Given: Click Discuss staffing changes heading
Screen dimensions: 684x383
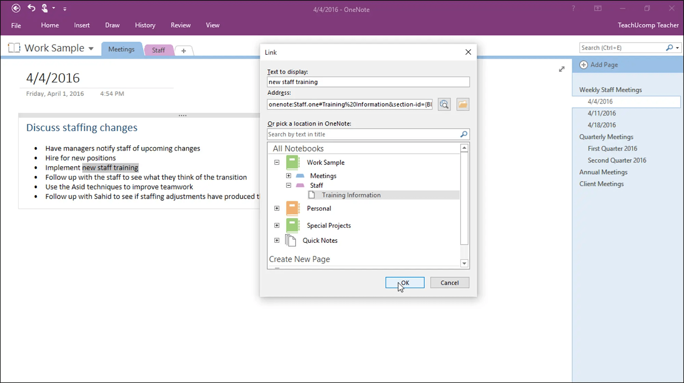Looking at the screenshot, I should point(82,127).
